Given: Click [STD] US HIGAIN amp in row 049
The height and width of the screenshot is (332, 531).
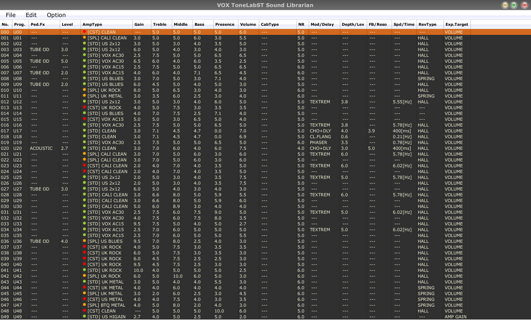Looking at the screenshot, I should coord(107,317).
